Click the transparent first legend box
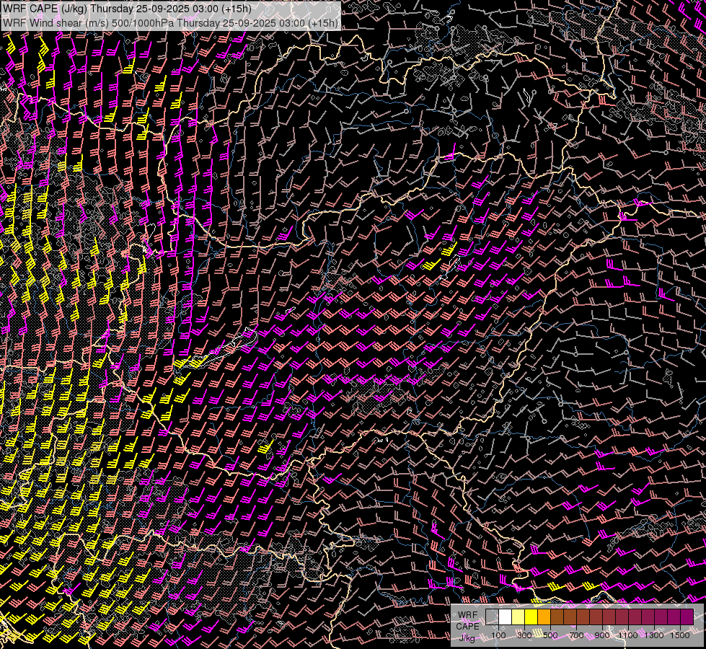Image resolution: width=706 pixels, height=649 pixels. [x=493, y=617]
